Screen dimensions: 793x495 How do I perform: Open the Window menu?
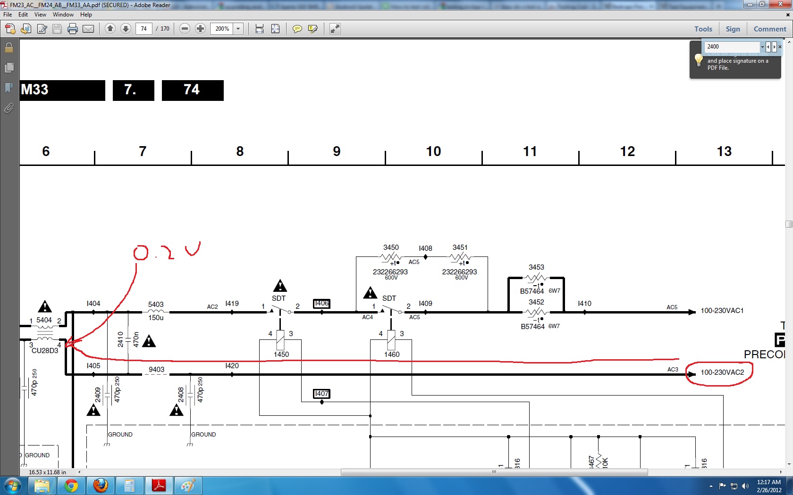63,15
